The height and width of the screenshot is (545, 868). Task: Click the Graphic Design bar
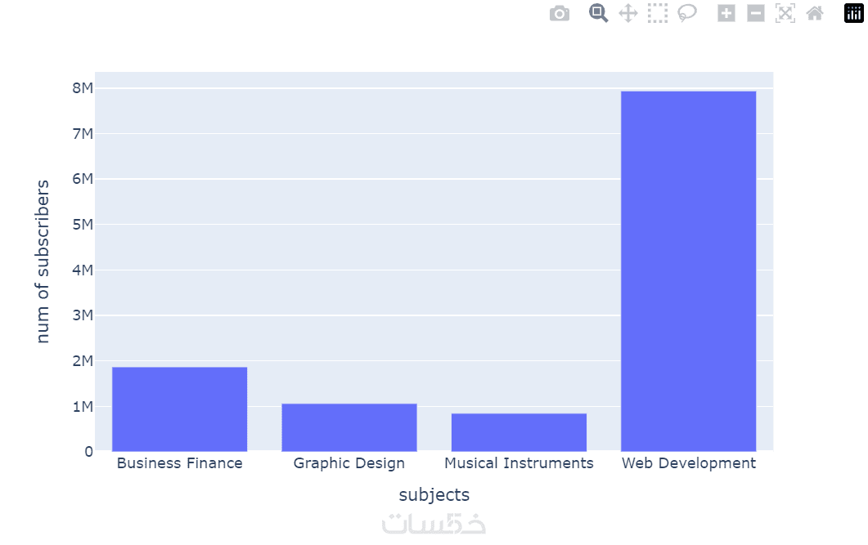[349, 427]
